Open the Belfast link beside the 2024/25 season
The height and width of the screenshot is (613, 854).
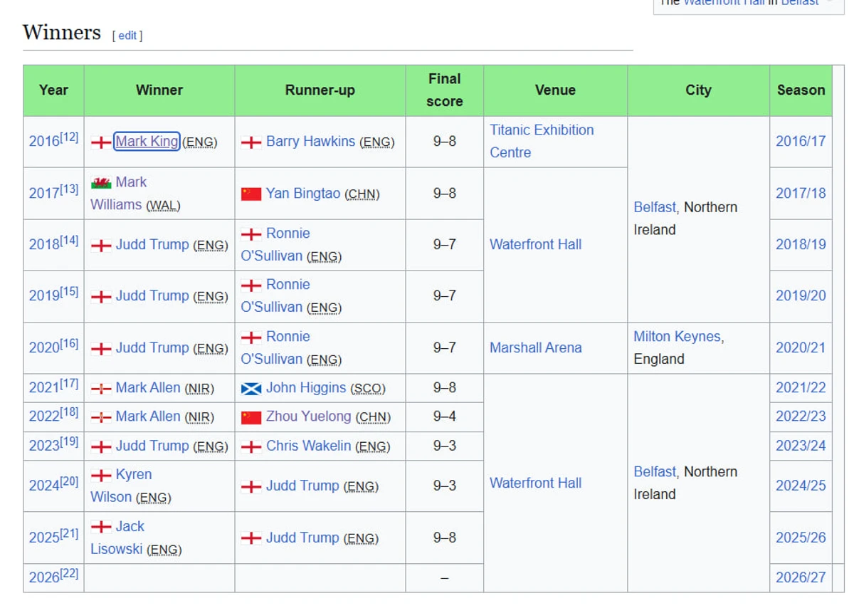coord(655,471)
